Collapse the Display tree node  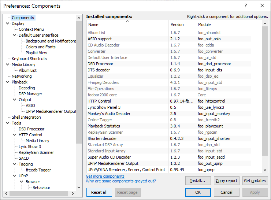click(x=7, y=23)
